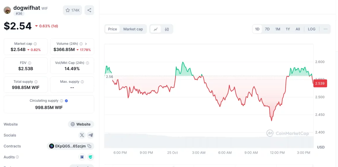Click the first audit badge icon
Screen dimensions: 338x167
click(82, 157)
